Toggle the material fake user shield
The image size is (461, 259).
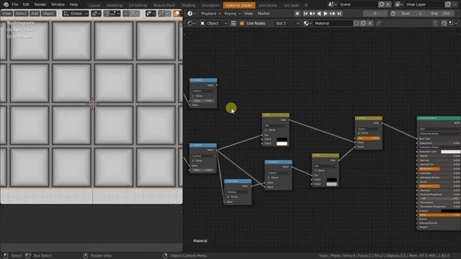(x=357, y=23)
